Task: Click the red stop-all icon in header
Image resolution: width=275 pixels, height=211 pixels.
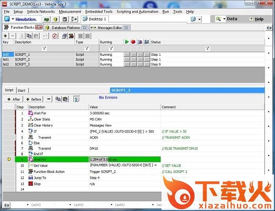Action: (133, 42)
